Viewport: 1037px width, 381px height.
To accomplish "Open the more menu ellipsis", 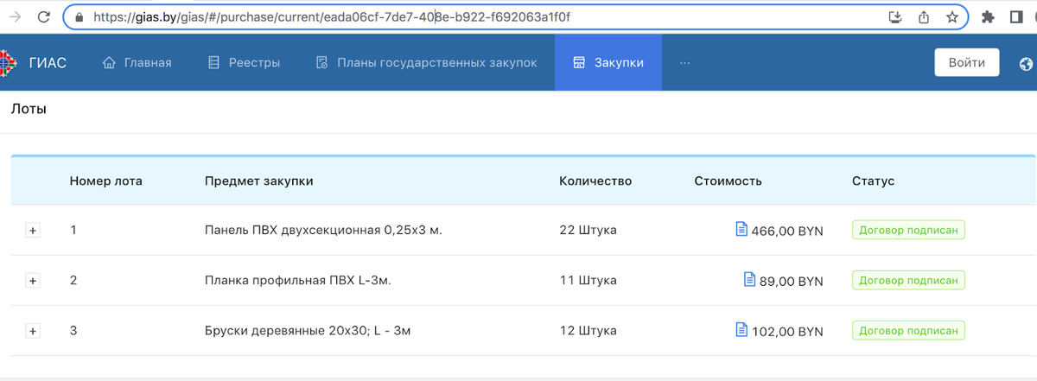I will [685, 62].
